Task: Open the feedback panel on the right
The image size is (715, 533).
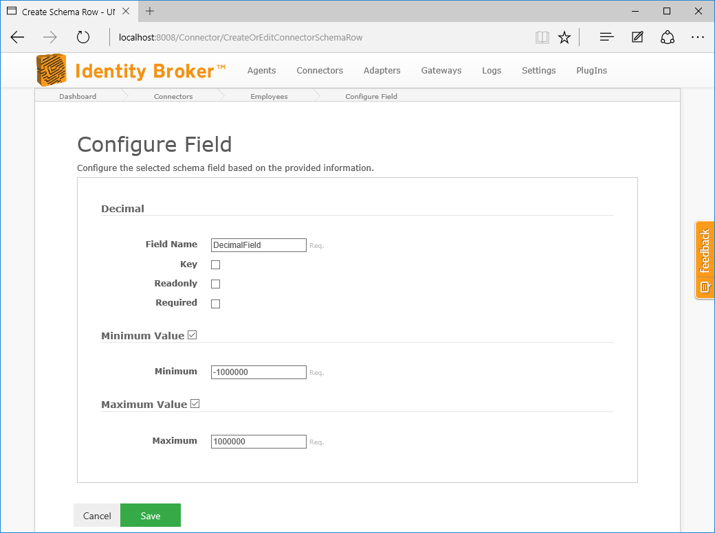Action: (x=704, y=260)
